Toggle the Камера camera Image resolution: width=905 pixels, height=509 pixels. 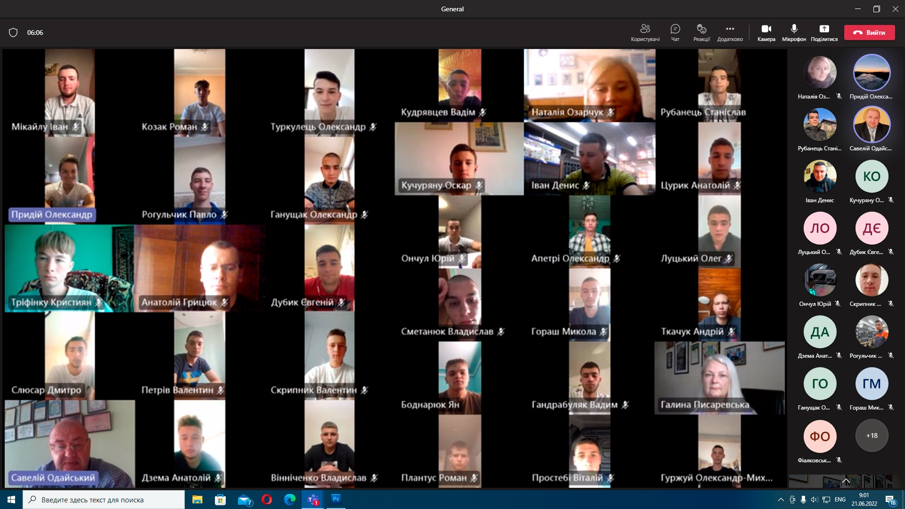tap(766, 33)
